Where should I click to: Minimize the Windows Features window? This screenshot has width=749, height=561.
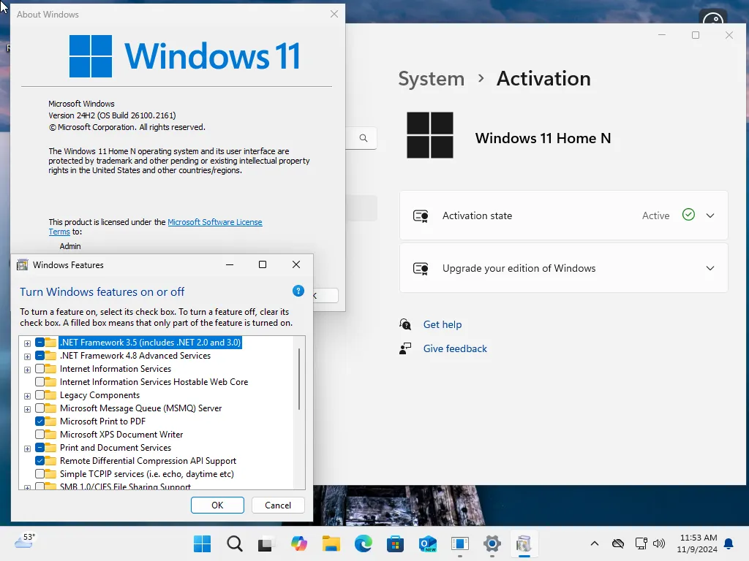coord(230,264)
